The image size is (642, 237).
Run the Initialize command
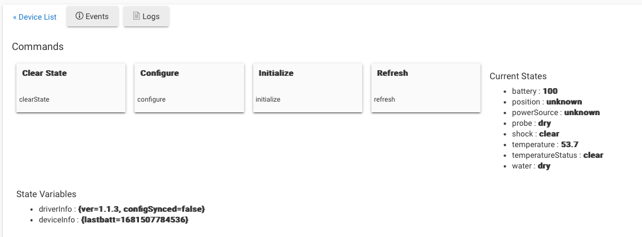coord(307,88)
